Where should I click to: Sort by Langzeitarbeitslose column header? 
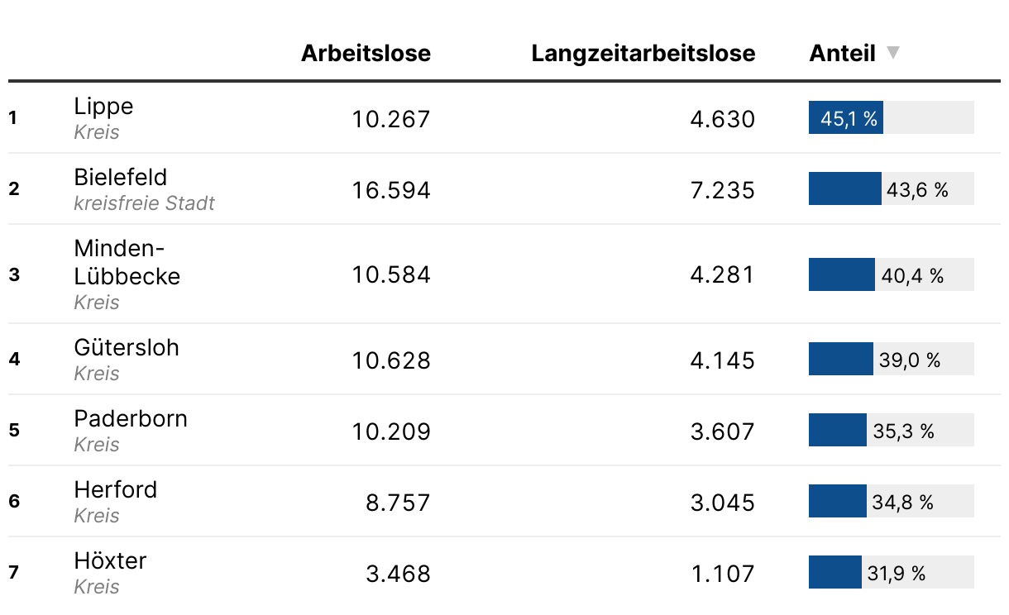643,54
